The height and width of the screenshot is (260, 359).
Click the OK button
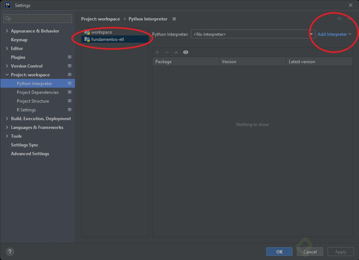[x=279, y=252]
